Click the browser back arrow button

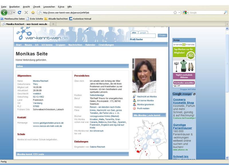[4, 13]
